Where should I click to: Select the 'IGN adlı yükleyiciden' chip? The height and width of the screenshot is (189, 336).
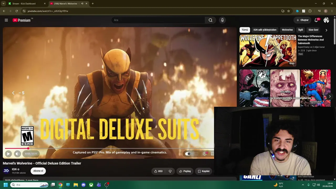pos(265,30)
